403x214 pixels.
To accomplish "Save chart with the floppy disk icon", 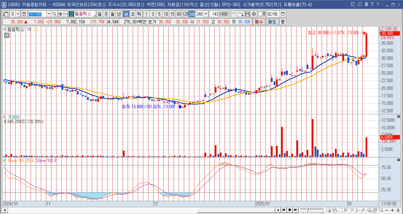I will point(247,14).
